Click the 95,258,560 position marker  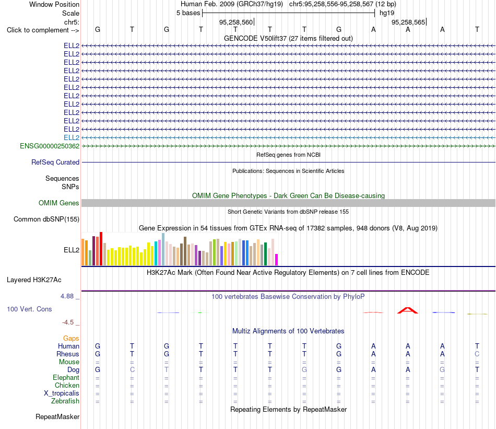click(x=236, y=22)
